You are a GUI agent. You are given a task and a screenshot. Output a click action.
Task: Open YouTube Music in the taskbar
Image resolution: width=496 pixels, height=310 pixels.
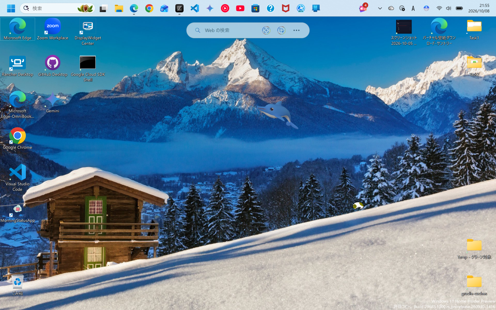pos(225,8)
